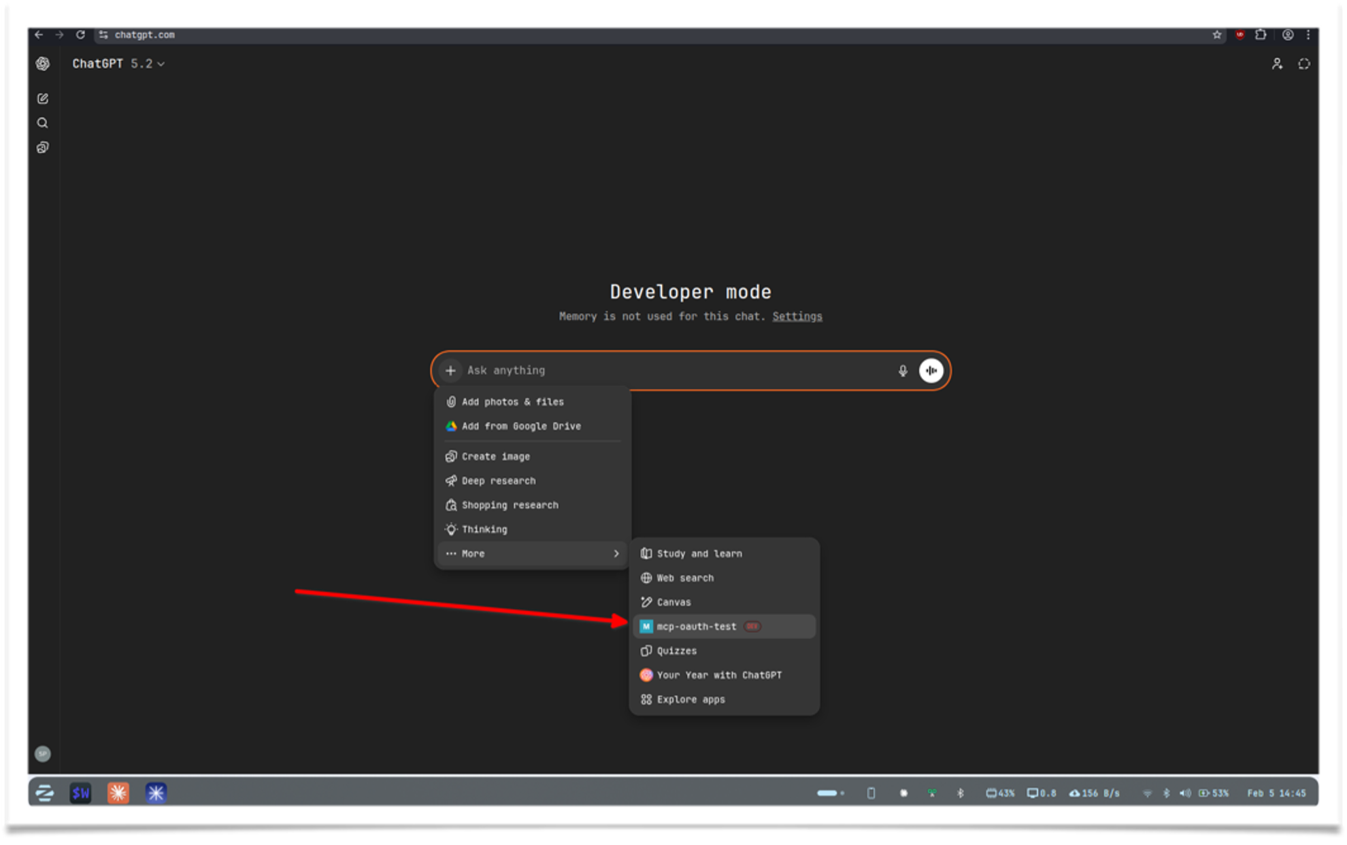Open a new chat via the compose icon

[x=43, y=98]
